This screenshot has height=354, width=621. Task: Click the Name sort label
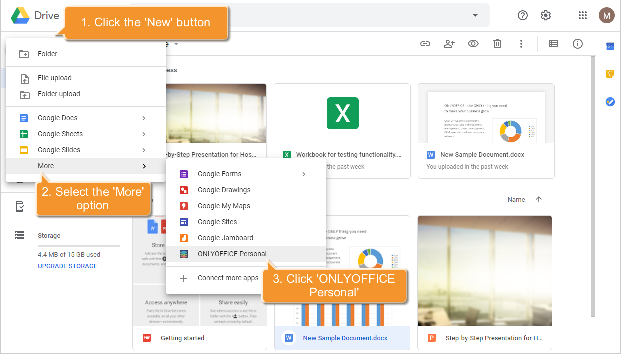pyautogui.click(x=516, y=199)
